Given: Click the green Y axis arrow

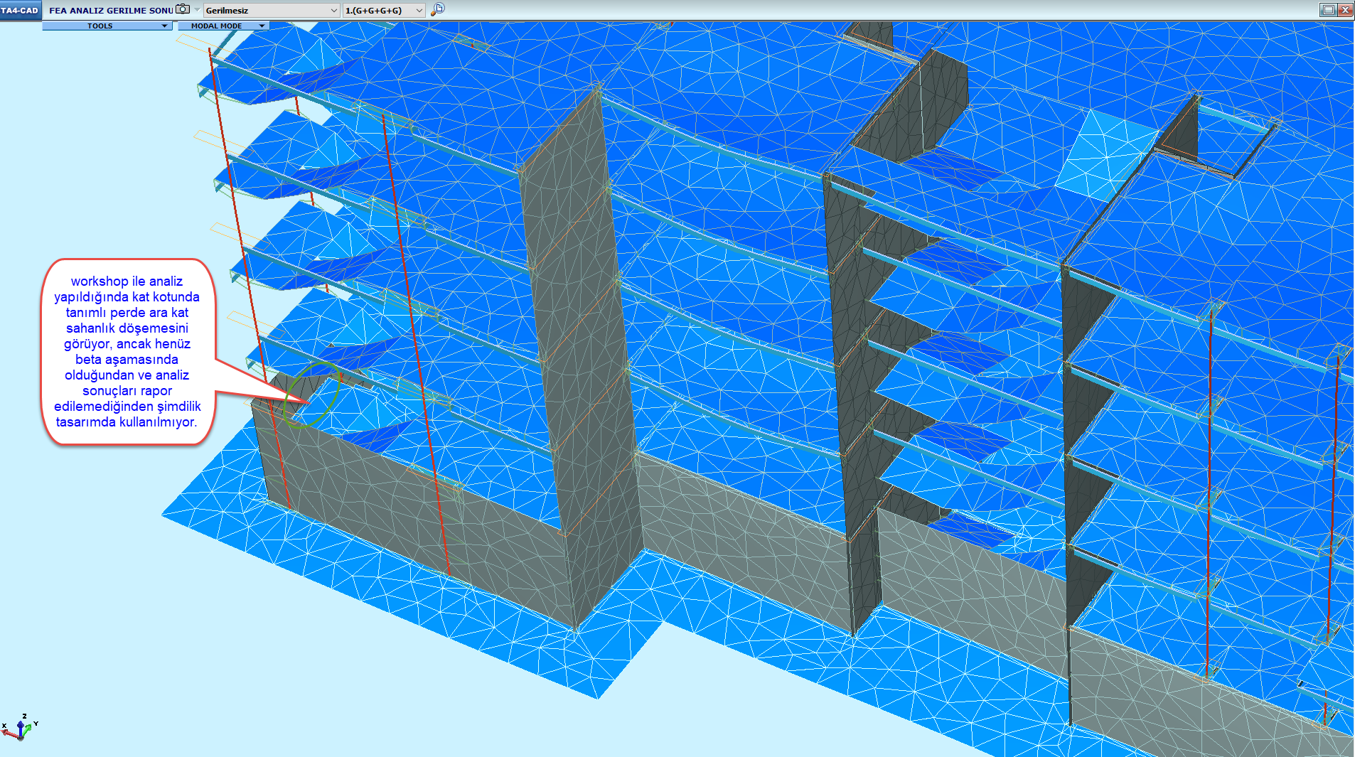Looking at the screenshot, I should point(29,727).
